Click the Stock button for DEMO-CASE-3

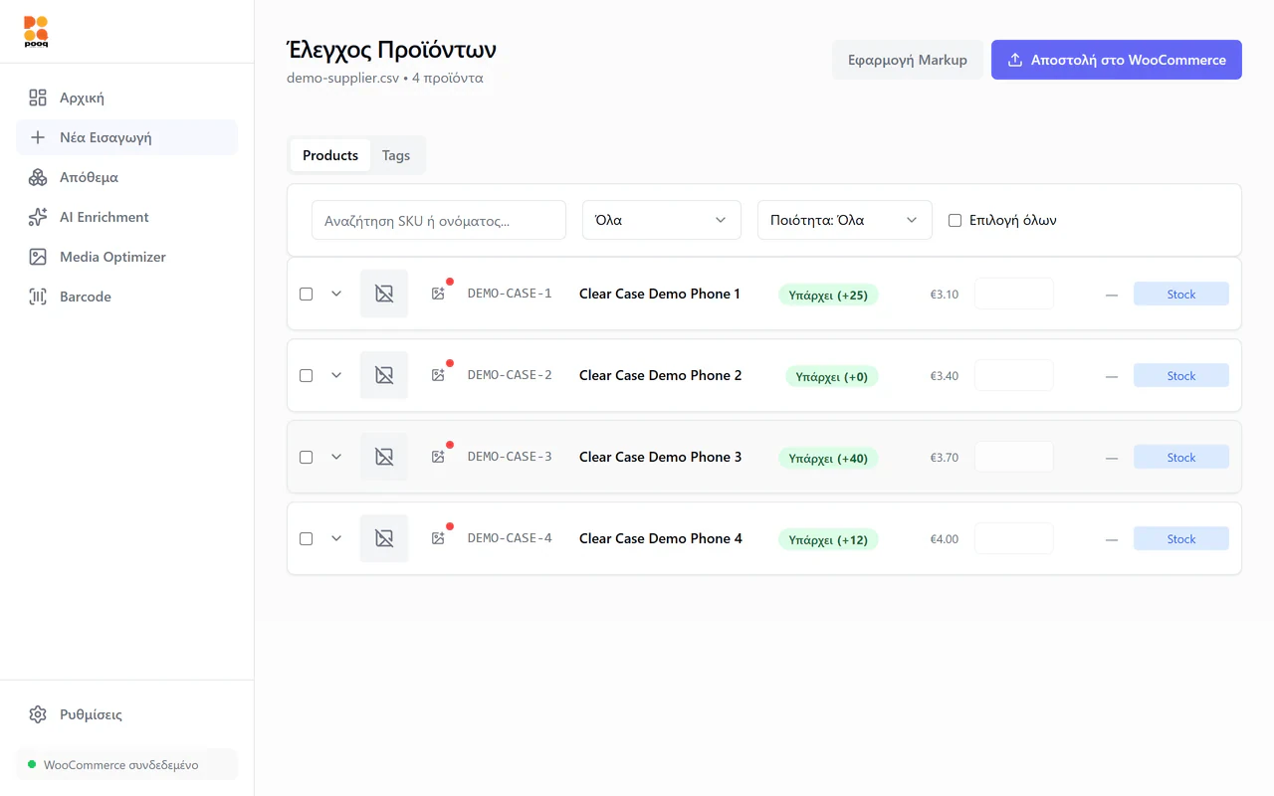(1181, 457)
